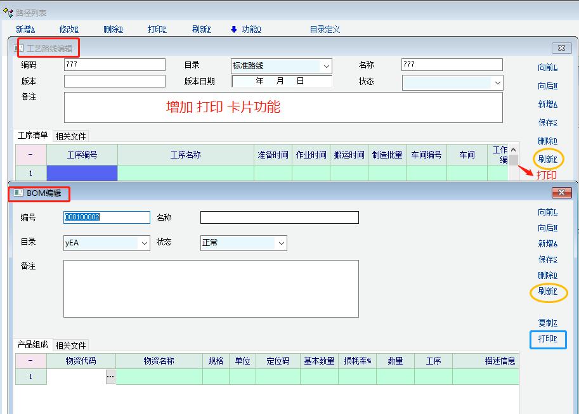Click the 编号 field containing 000100002
The width and height of the screenshot is (579, 414).
tap(107, 217)
